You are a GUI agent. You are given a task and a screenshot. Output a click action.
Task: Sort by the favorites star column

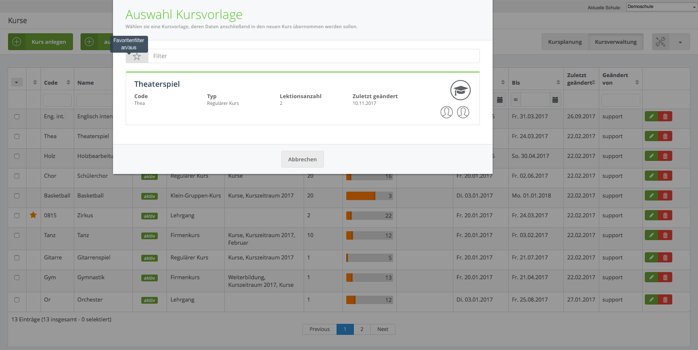point(35,83)
